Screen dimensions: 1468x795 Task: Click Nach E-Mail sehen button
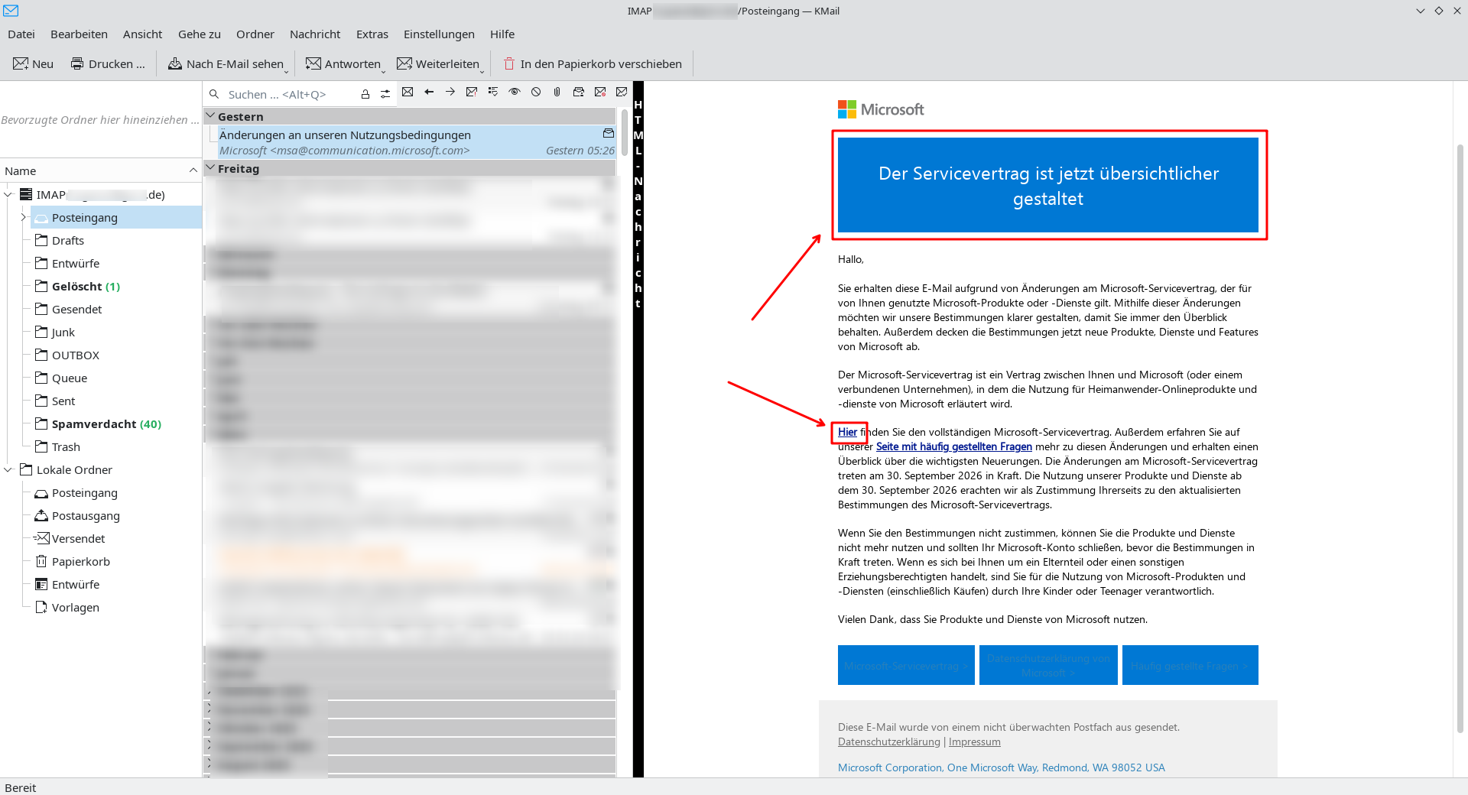226,64
